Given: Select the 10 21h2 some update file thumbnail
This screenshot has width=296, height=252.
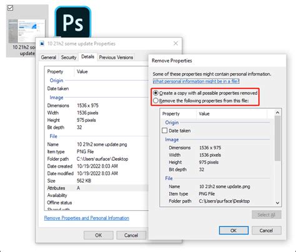Looking at the screenshot, I should [27, 31].
